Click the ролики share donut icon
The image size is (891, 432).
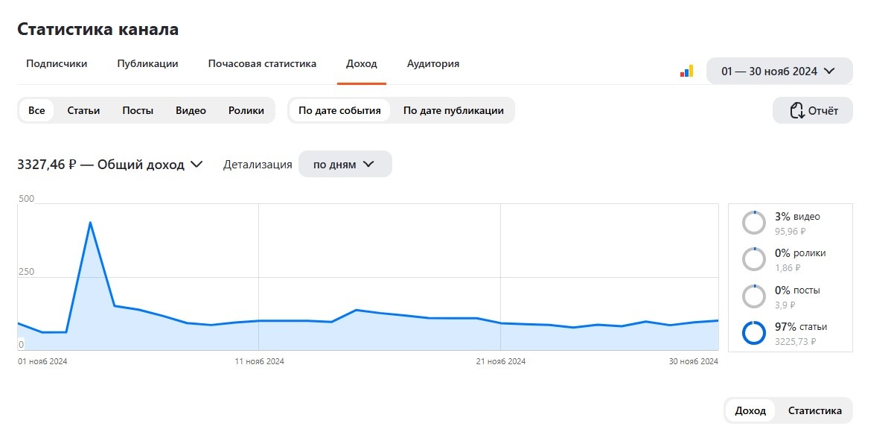coord(753,259)
